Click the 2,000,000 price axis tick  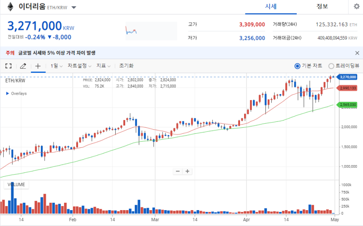(349, 127)
